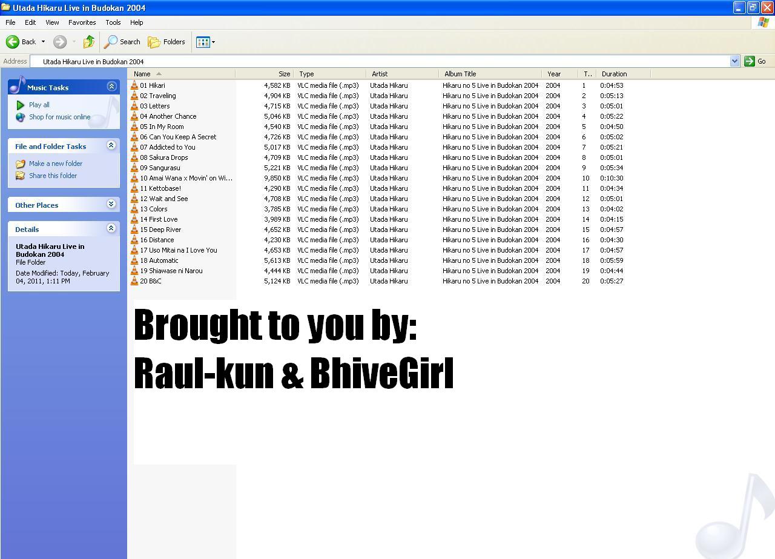The image size is (775, 559).
Task: Select the VLC icon of 01 Hikari
Action: pos(134,85)
